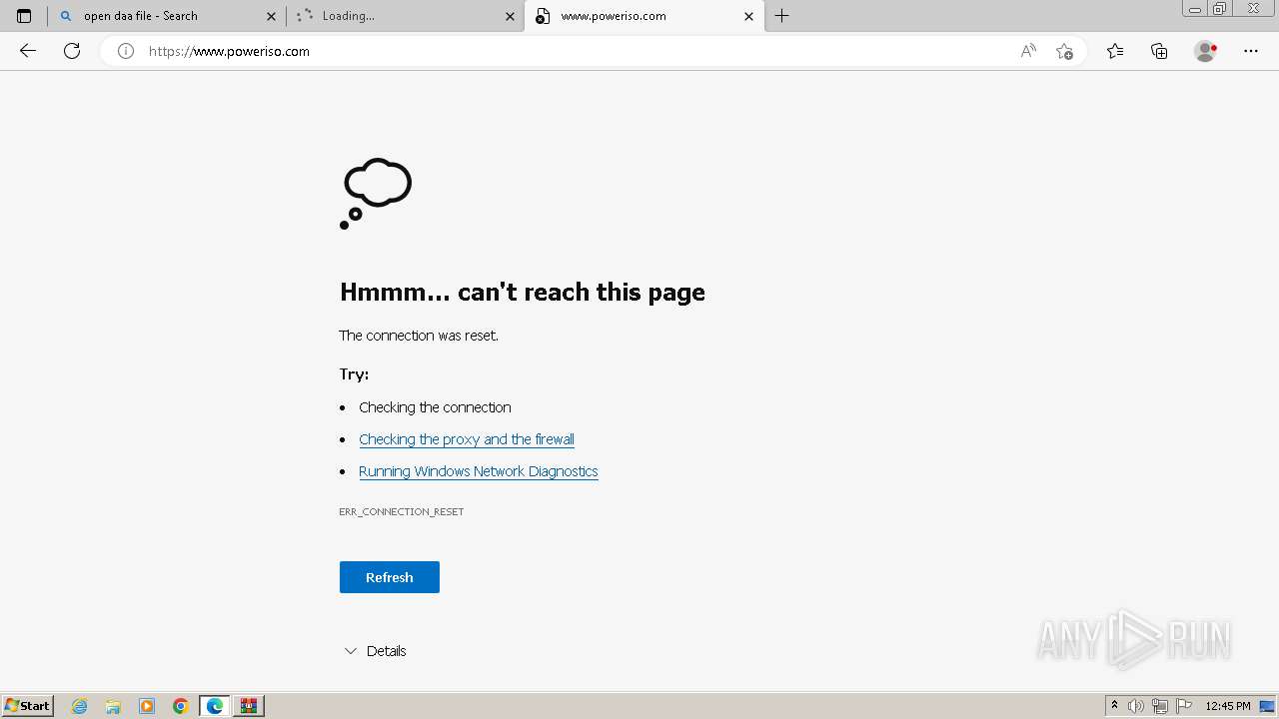Add this page to favorites star

(1064, 51)
